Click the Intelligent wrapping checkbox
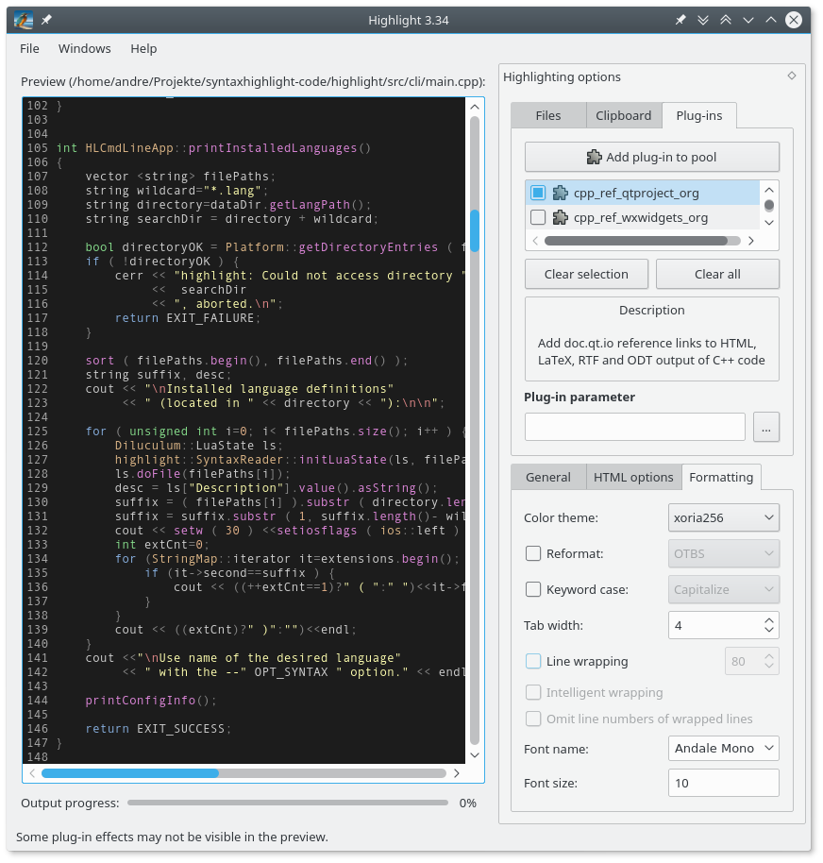This screenshot has height=863, width=823. click(533, 692)
